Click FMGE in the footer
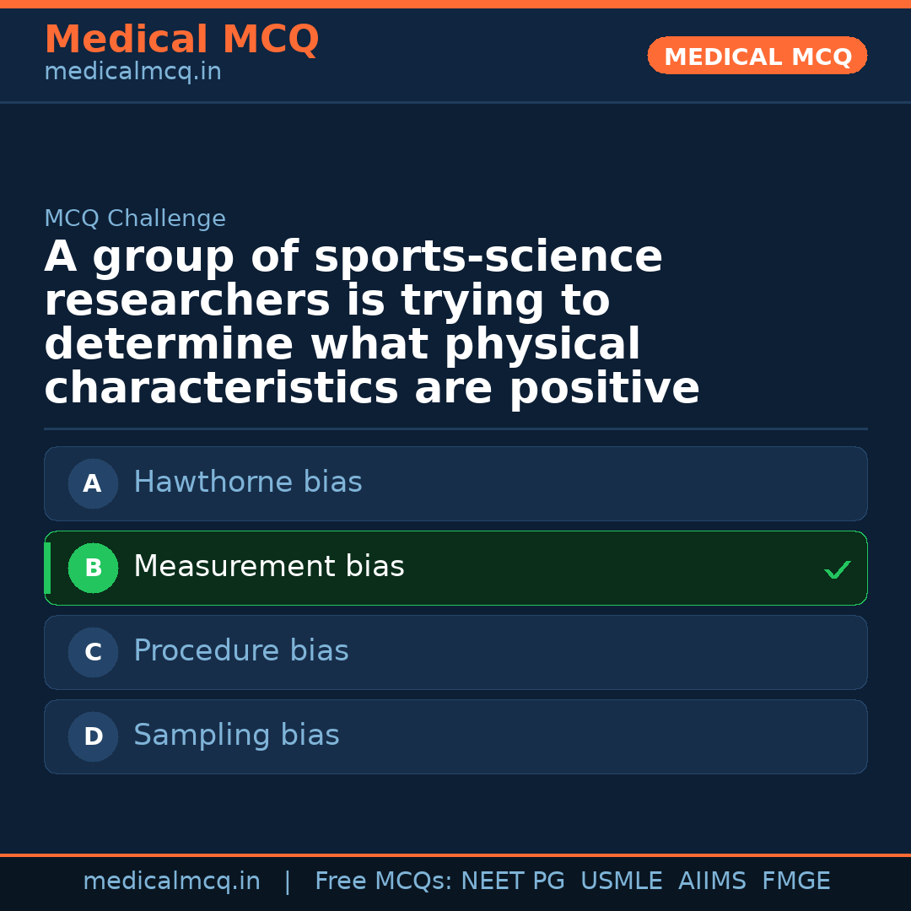Screen dimensions: 911x911 point(795,881)
